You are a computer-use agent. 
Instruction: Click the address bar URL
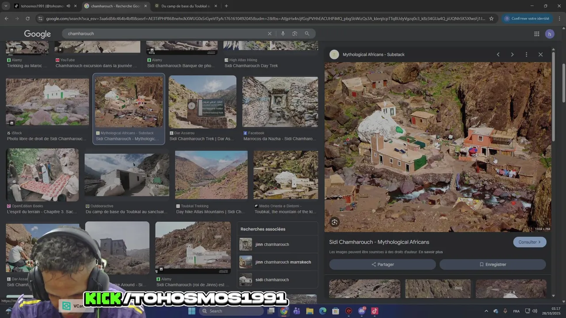click(x=265, y=19)
